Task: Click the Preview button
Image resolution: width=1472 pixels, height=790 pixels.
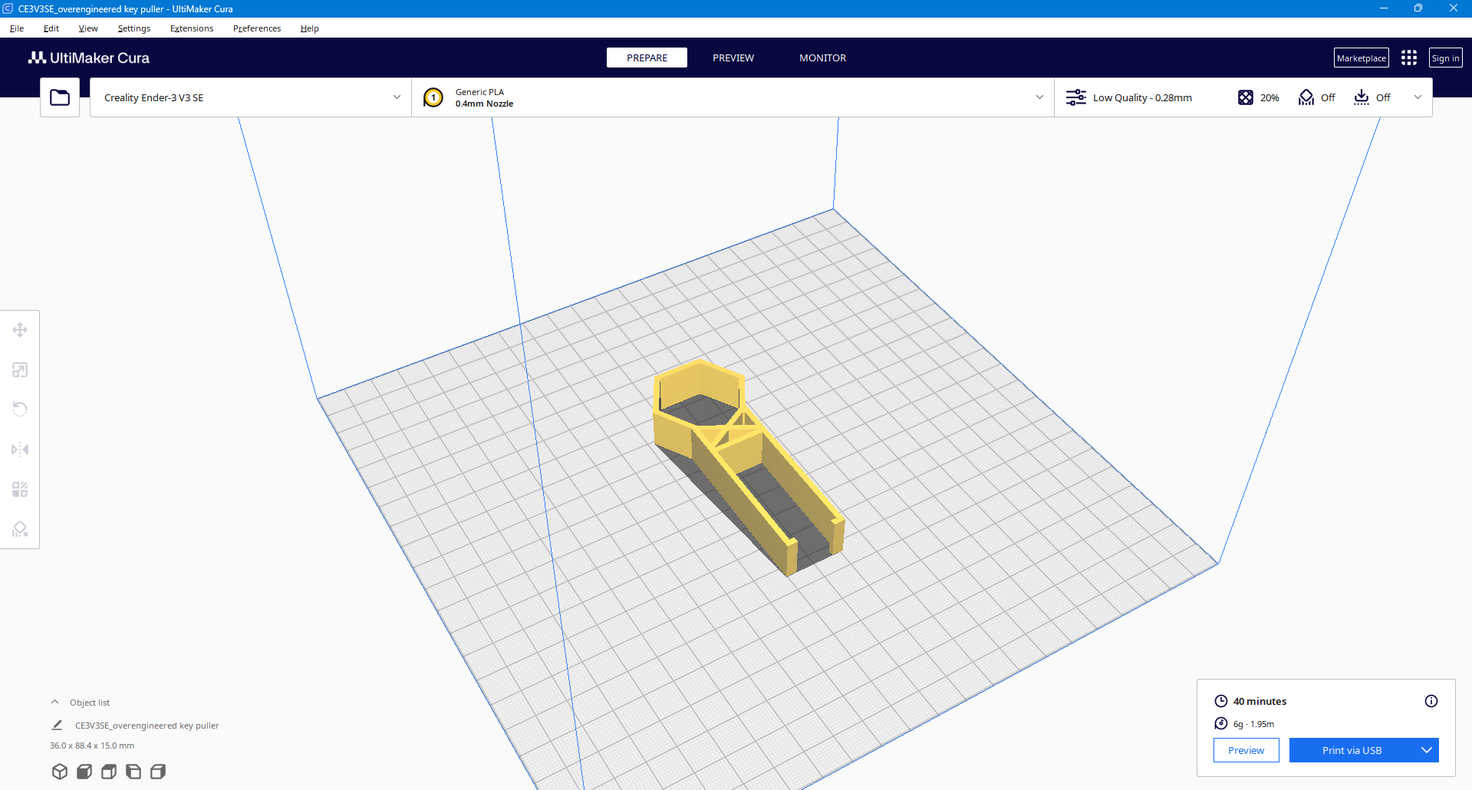Action: [x=1246, y=750]
